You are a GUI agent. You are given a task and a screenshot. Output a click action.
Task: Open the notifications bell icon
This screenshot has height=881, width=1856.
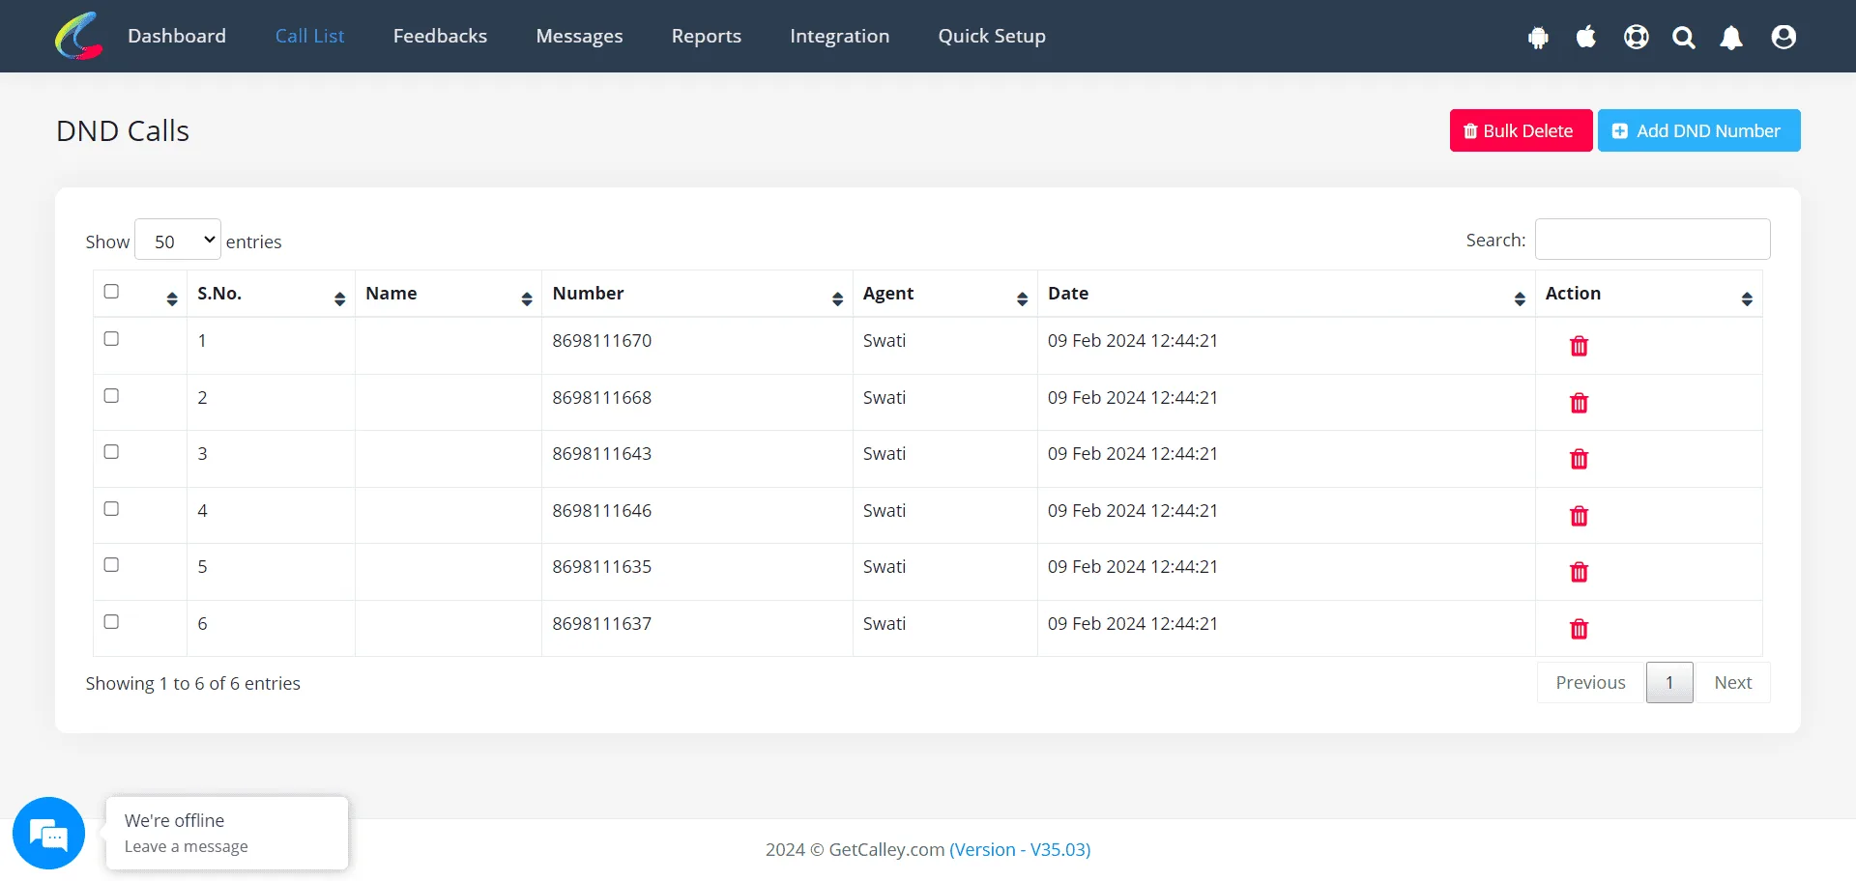point(1731,38)
